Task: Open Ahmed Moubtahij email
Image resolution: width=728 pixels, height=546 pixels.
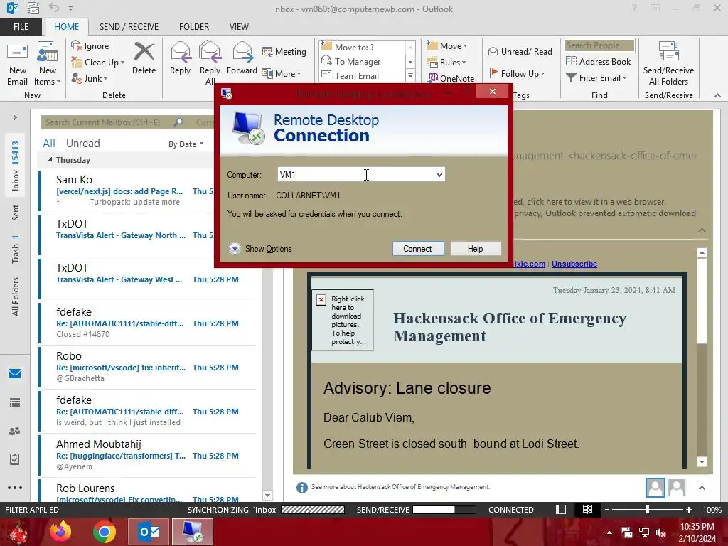Action: (148, 455)
